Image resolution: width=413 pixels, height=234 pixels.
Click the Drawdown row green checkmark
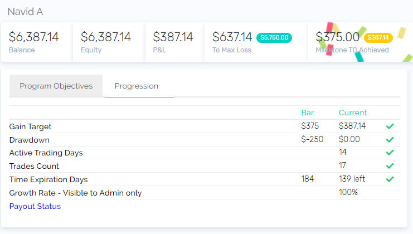pos(390,139)
